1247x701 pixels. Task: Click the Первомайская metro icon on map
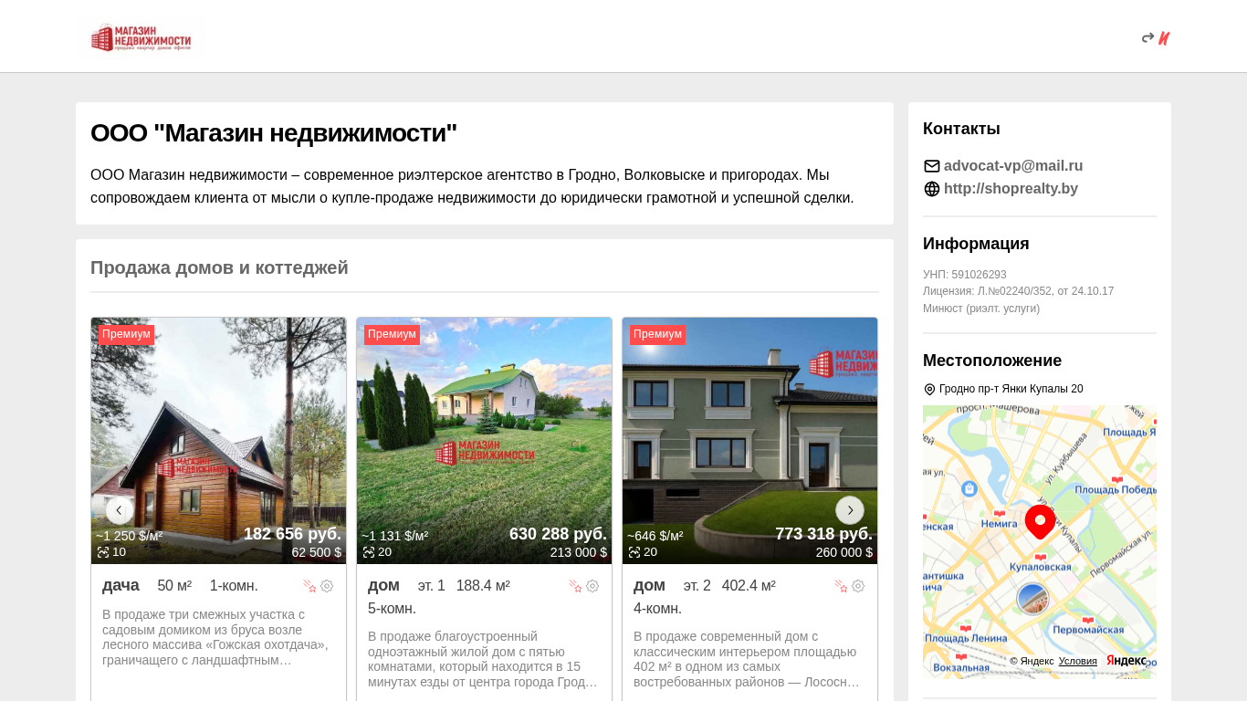pos(1088,620)
